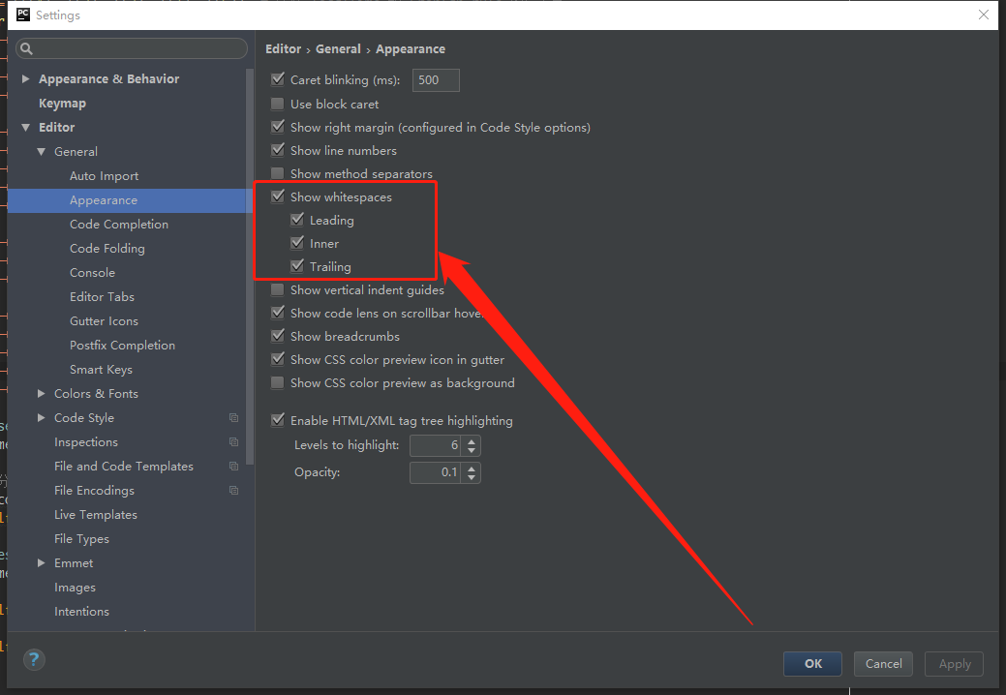Open Code Completion settings

119,225
